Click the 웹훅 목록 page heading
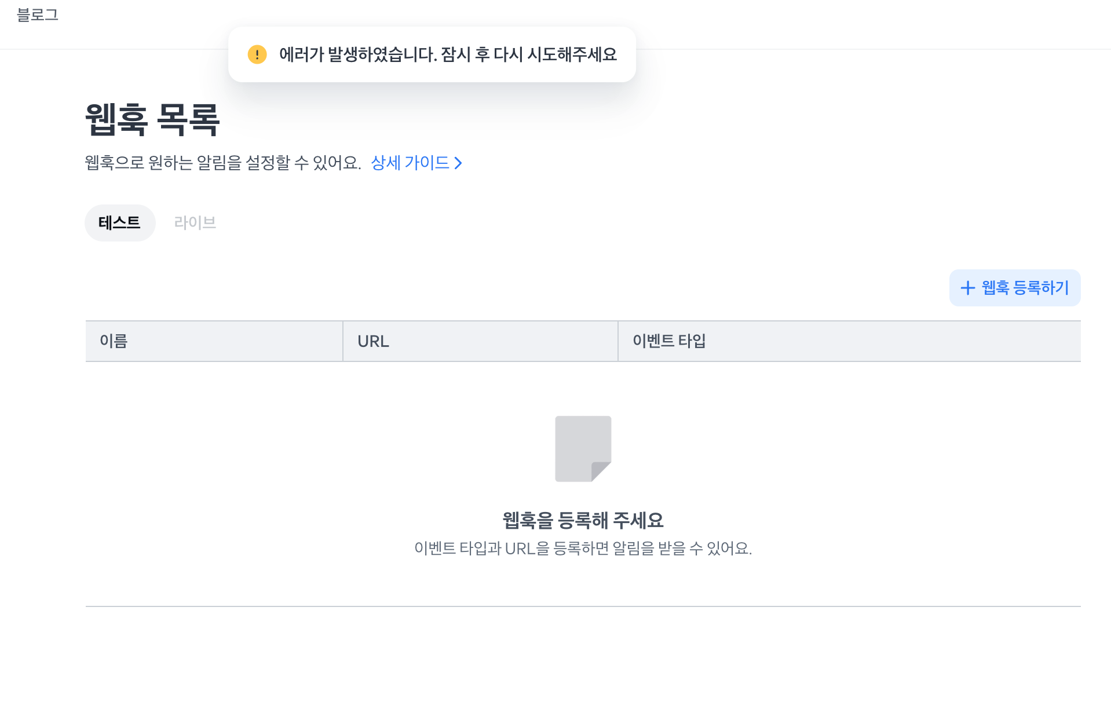 pos(152,120)
